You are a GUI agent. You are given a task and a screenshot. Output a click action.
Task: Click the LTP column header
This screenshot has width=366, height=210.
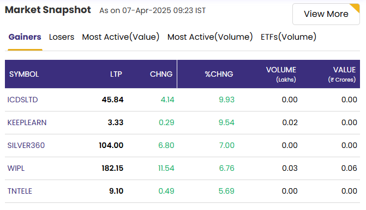pyautogui.click(x=116, y=74)
